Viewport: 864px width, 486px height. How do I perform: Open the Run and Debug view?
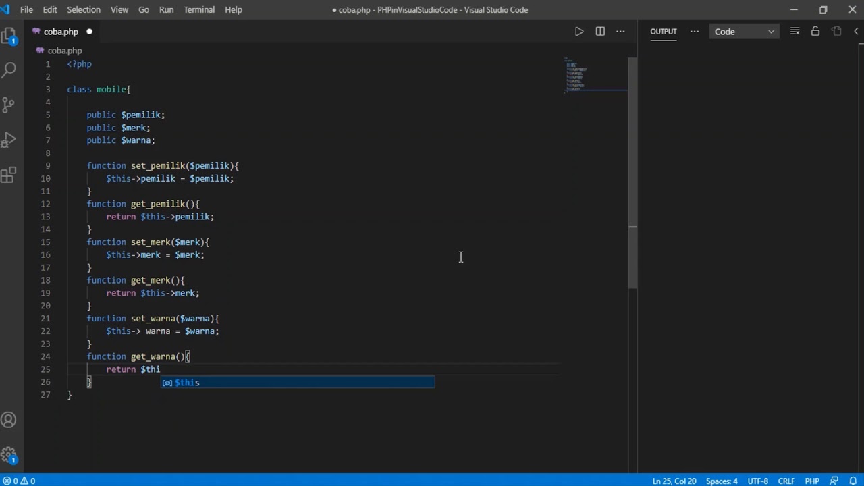point(9,140)
